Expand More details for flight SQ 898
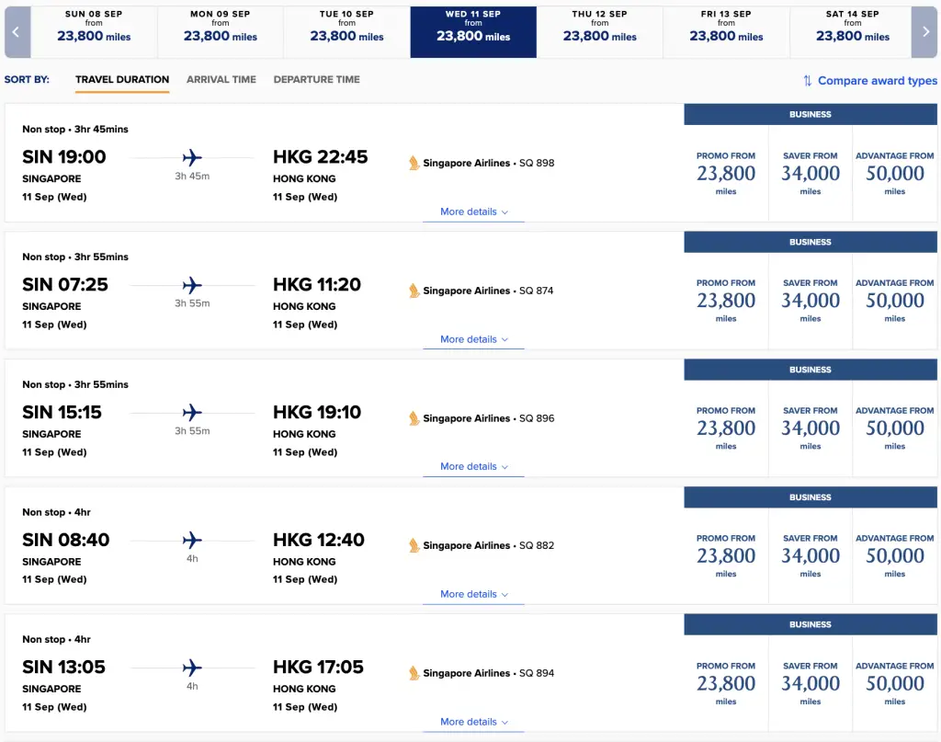941x742 pixels. coord(473,211)
